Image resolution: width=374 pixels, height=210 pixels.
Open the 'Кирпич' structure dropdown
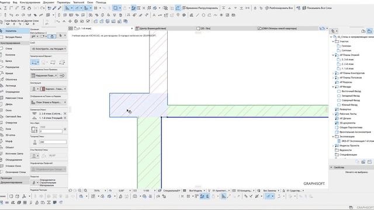point(53,89)
